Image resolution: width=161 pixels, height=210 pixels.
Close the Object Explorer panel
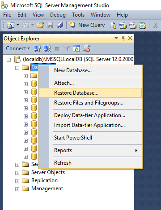pyautogui.click(x=130, y=38)
